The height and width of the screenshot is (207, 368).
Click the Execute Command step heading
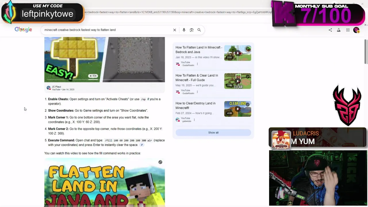click(62, 140)
